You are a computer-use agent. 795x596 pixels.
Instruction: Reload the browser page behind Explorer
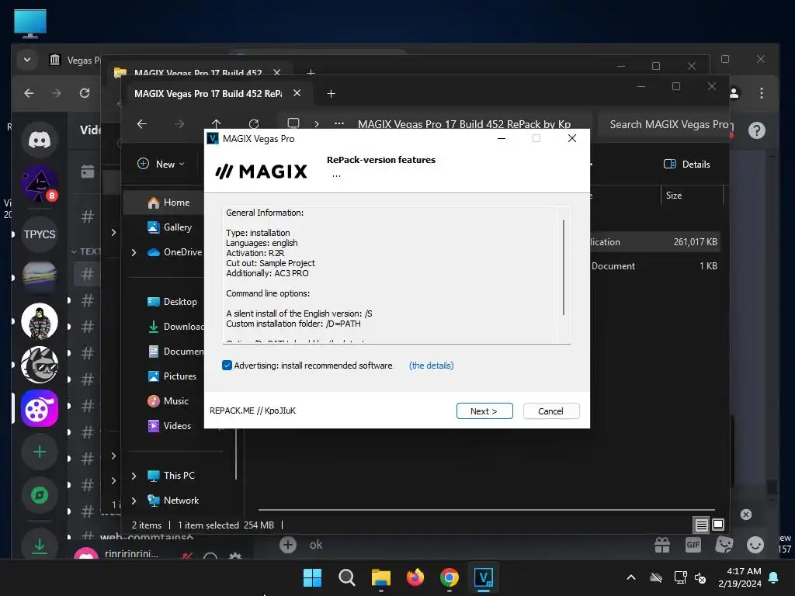click(x=85, y=93)
